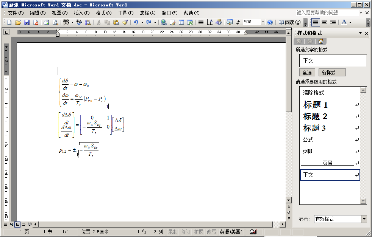Click the Columns layout icon
Image resolution: width=372 pixels, height=237 pixels.
(201, 22)
